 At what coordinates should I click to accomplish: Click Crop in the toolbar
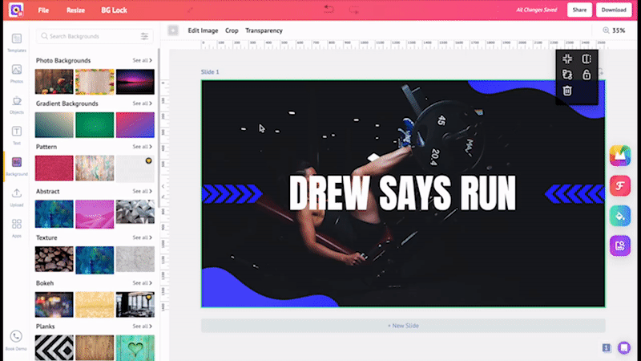[x=232, y=30]
